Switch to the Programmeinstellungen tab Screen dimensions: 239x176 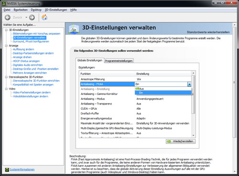119,61
